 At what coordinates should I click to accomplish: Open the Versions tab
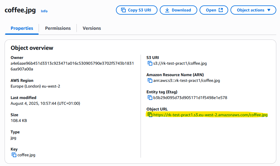92,28
